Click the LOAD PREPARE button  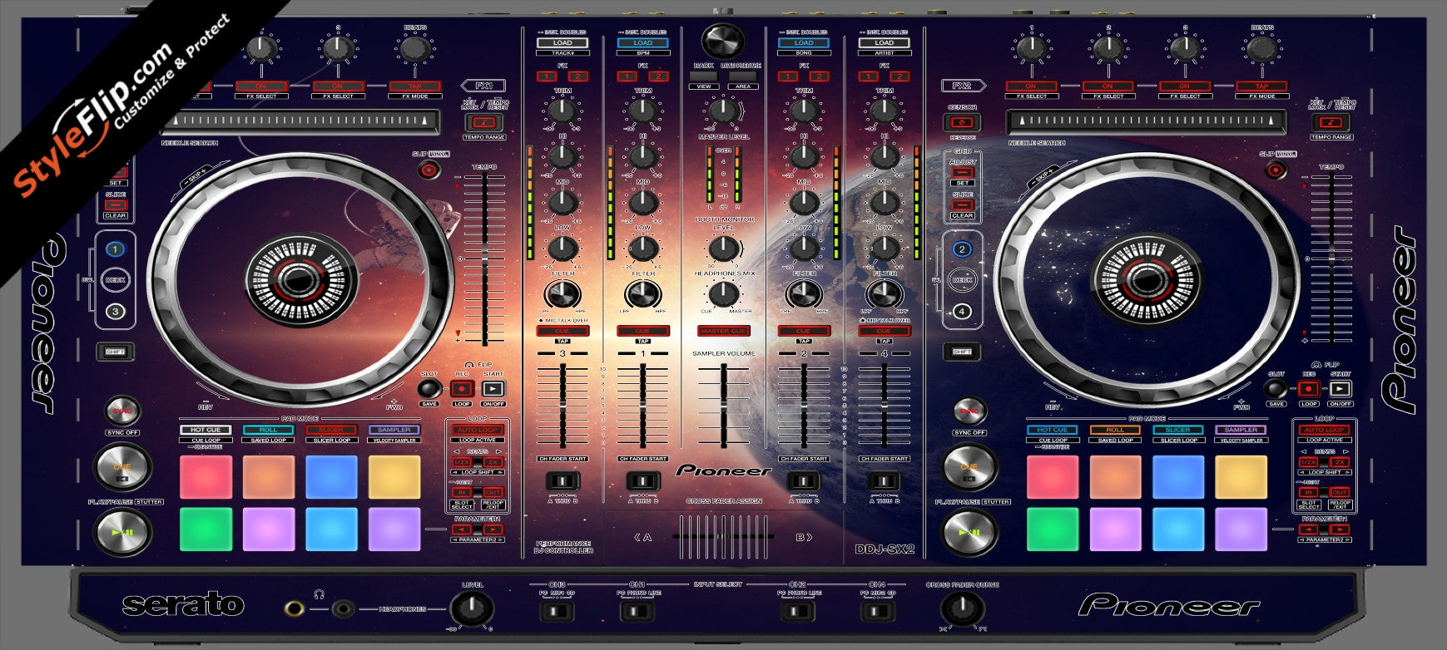[x=743, y=76]
